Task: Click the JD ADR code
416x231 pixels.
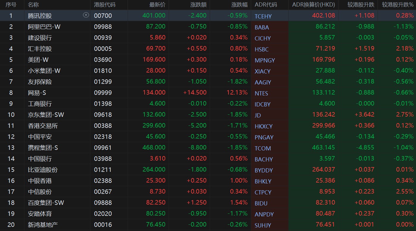Action: [x=258, y=115]
